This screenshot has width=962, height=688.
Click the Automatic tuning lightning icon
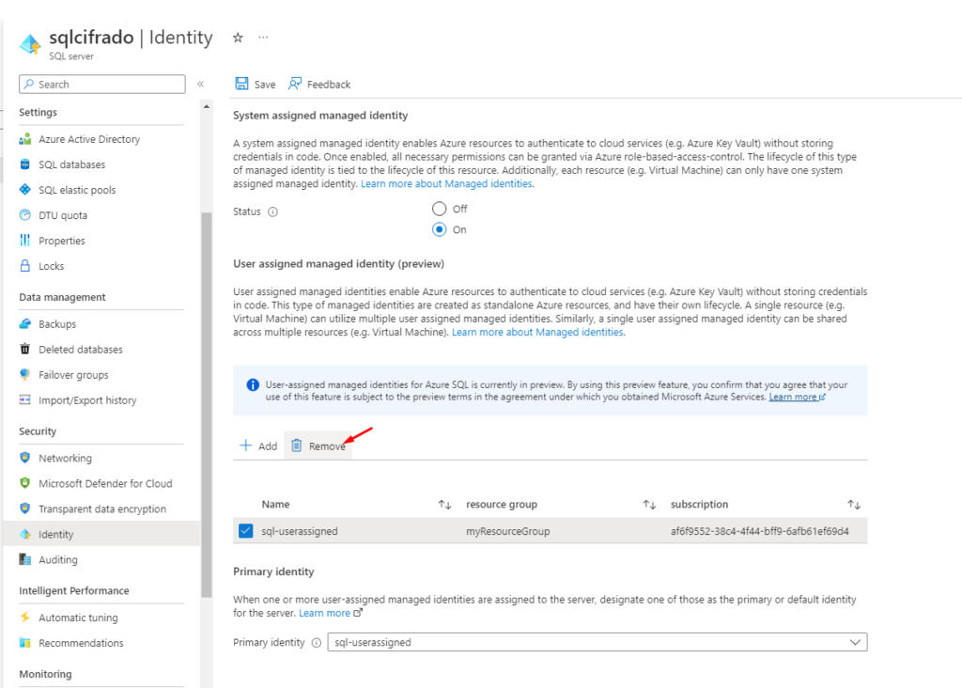click(x=25, y=617)
